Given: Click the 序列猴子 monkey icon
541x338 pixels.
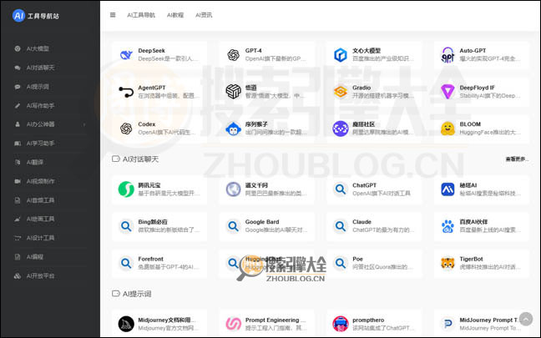Looking at the screenshot, I should (x=233, y=129).
